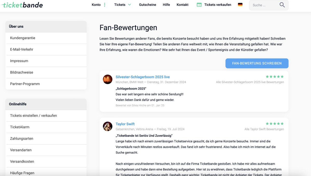This screenshot has width=311, height=176.
Task: Click the FAN-BEWERTUNG SCHREIBEN button
Action: point(257,63)
